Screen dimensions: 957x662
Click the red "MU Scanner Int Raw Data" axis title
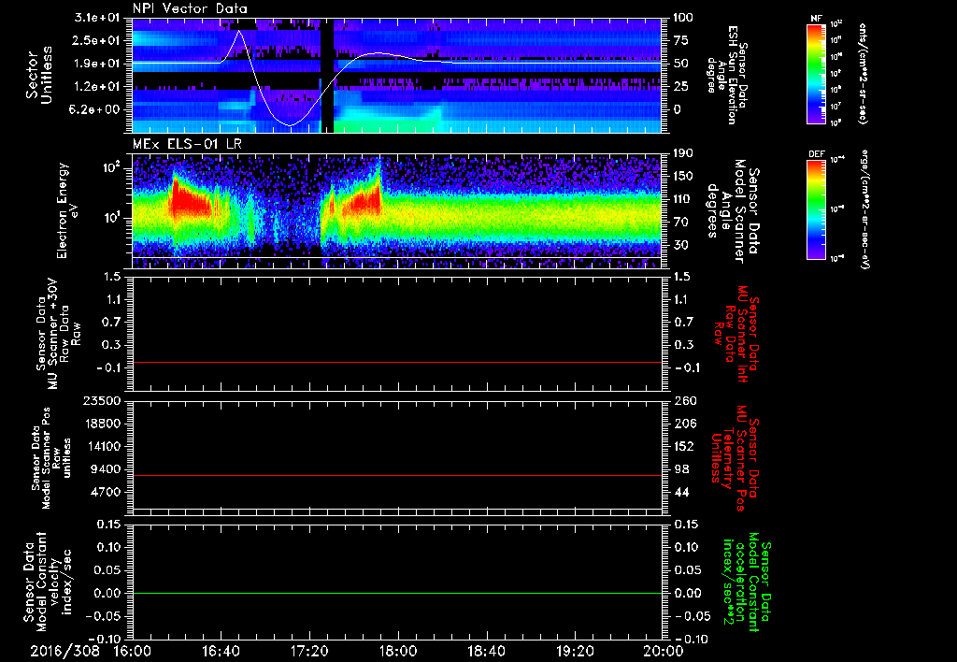point(736,334)
